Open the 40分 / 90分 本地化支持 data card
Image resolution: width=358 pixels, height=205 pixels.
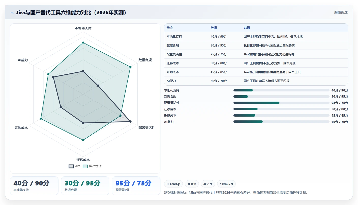34,186
